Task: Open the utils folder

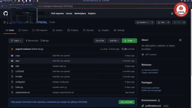Action: click(x=17, y=66)
